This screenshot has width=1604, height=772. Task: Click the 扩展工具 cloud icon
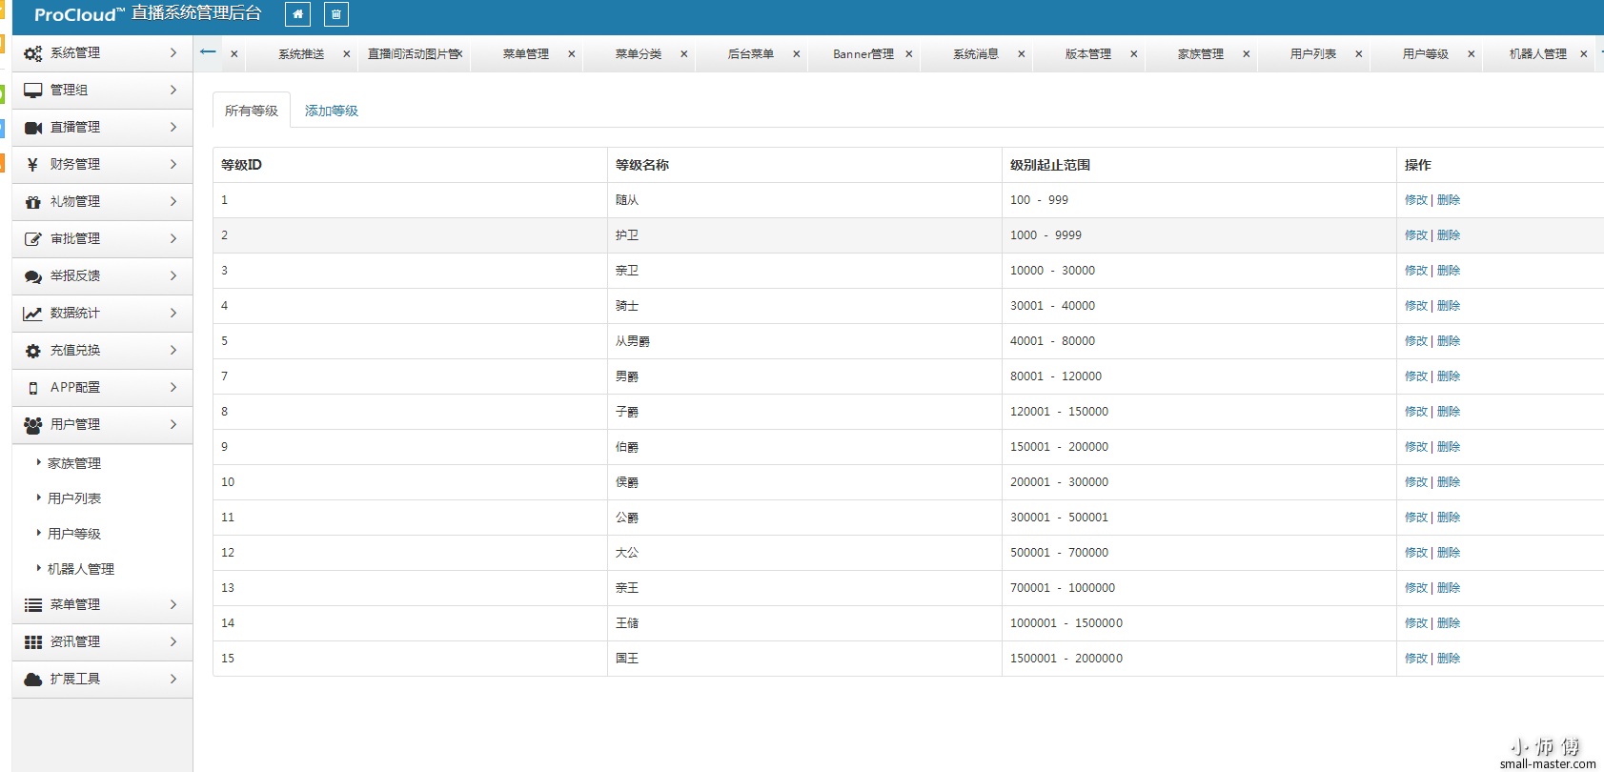[32, 680]
